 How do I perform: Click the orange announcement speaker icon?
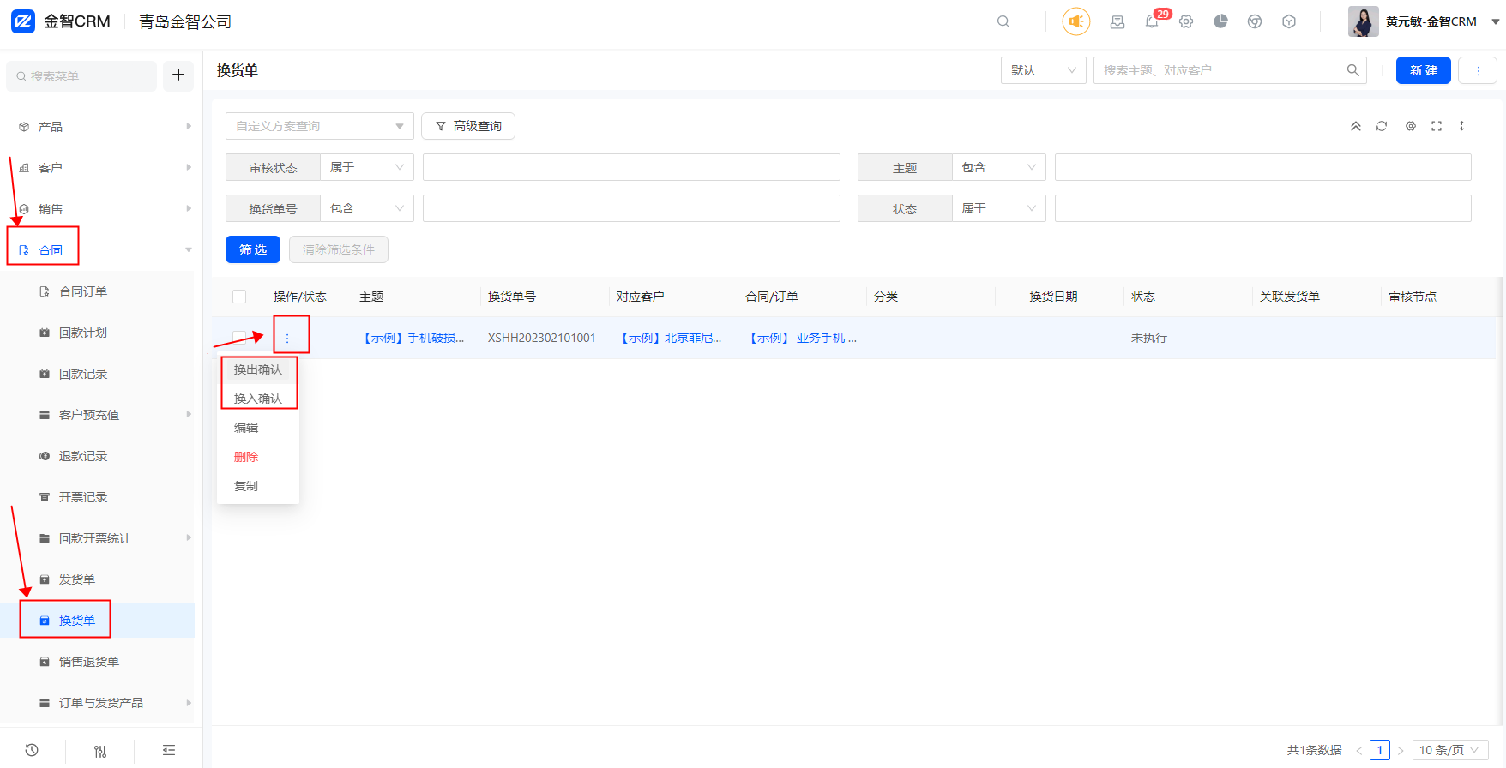coord(1076,21)
